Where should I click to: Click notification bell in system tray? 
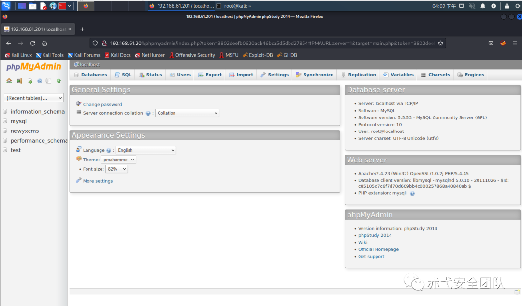click(x=483, y=6)
